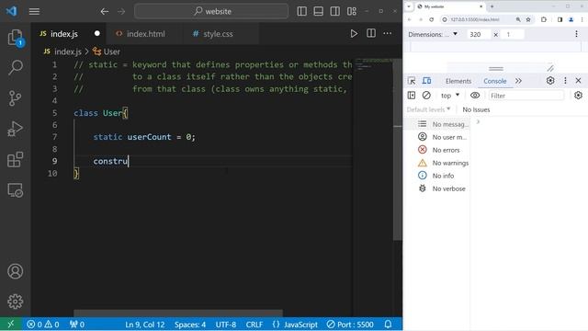Edit width field showing 320
The image size is (588, 331).
(x=478, y=34)
